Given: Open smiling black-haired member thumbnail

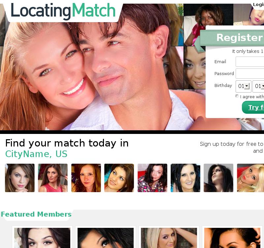Looking at the screenshot, I should click(x=185, y=178).
